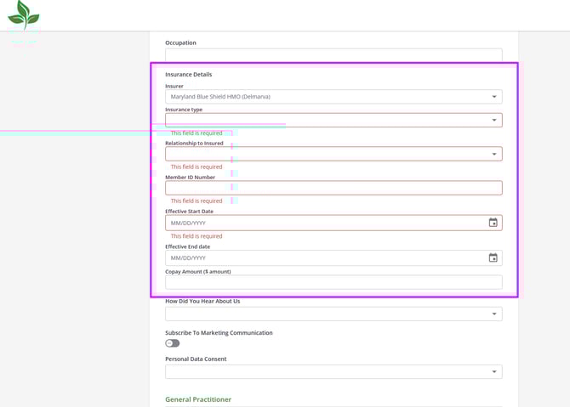
Task: Click the green leaf logo
Action: pos(24,16)
